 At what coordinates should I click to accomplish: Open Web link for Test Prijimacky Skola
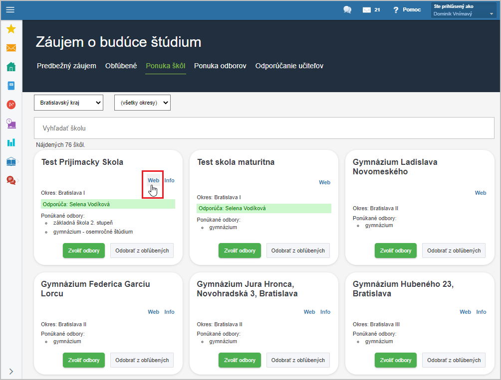click(153, 180)
